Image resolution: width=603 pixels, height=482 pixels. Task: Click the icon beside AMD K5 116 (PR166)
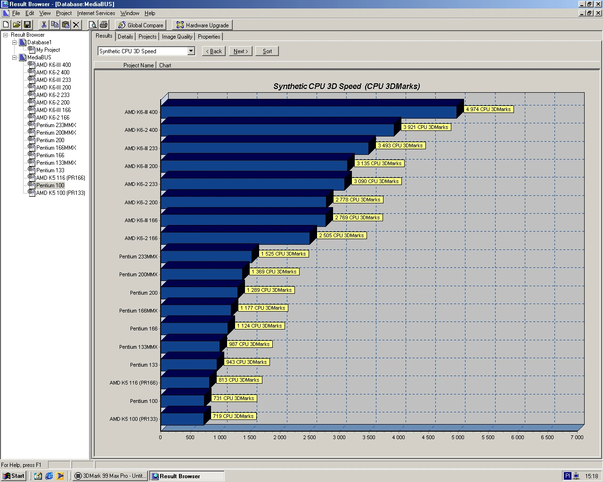32,177
